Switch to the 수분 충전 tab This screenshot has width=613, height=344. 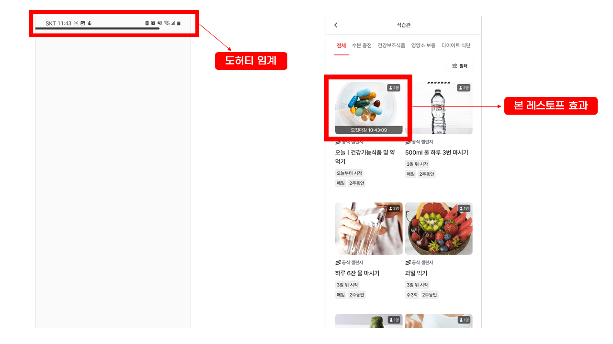point(362,45)
